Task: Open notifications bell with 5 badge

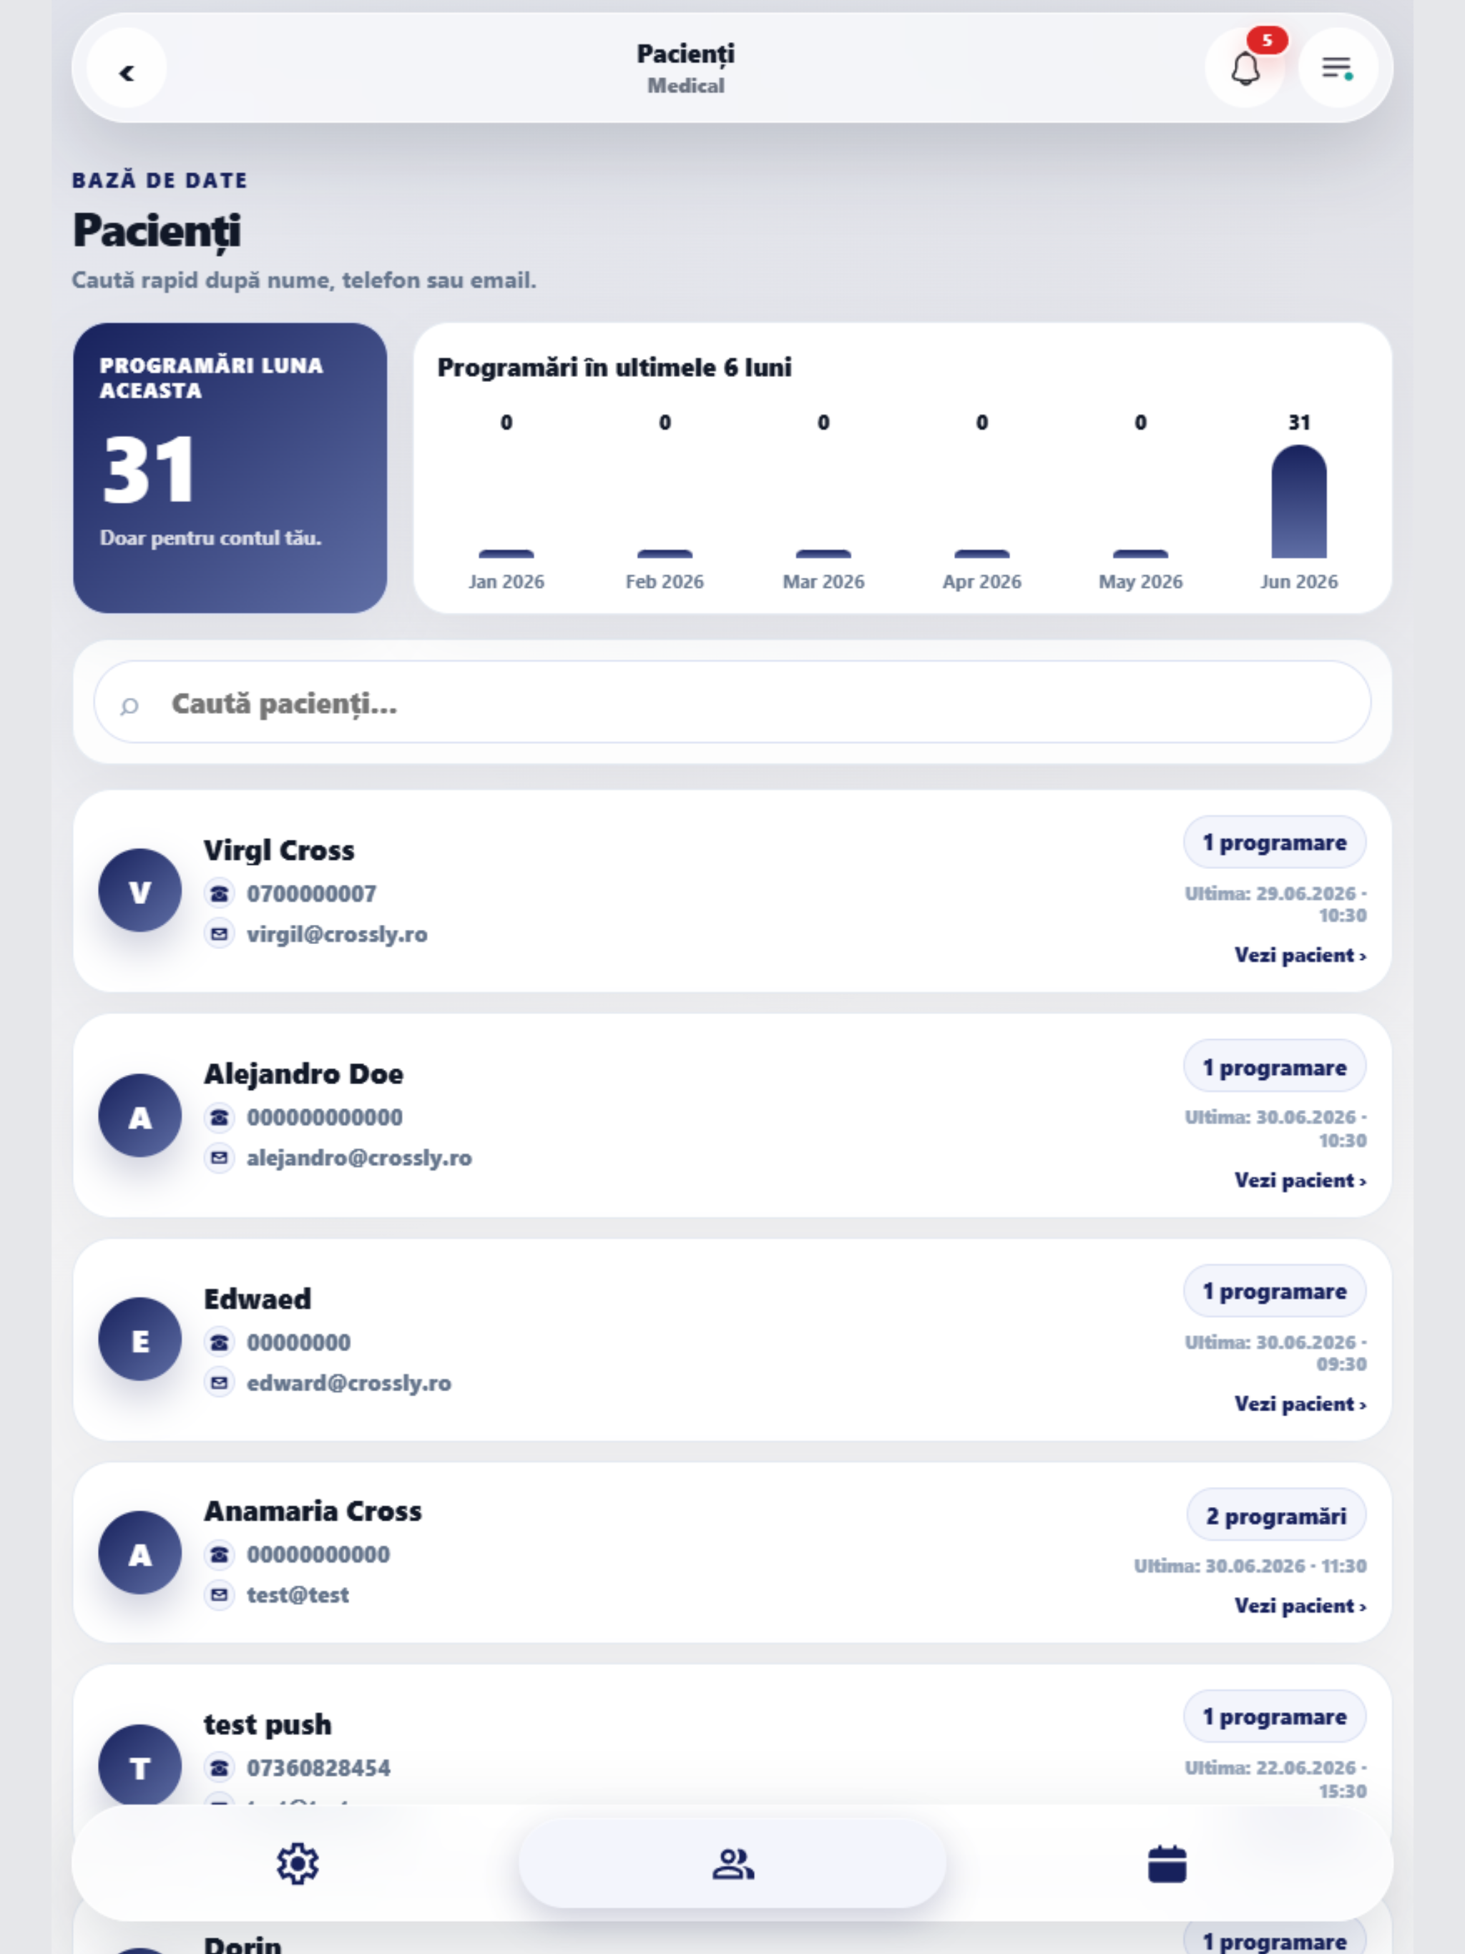Action: [x=1245, y=69]
